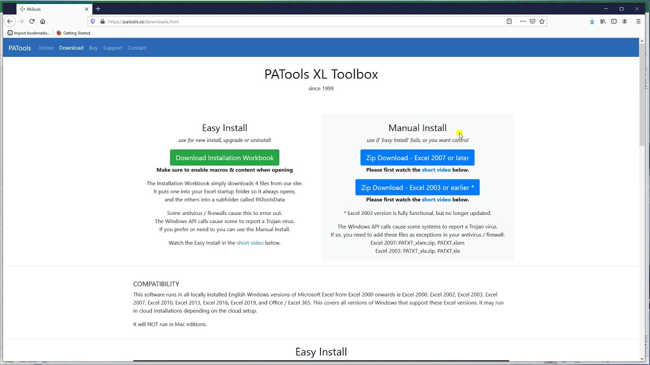Viewport: 650px width, 365px height.
Task: Minimize the Firefox window
Action: coord(606,9)
